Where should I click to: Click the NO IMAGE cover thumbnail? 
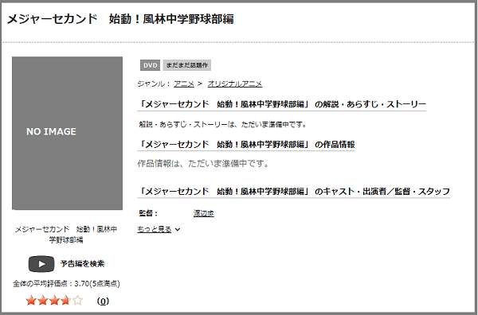68,133
